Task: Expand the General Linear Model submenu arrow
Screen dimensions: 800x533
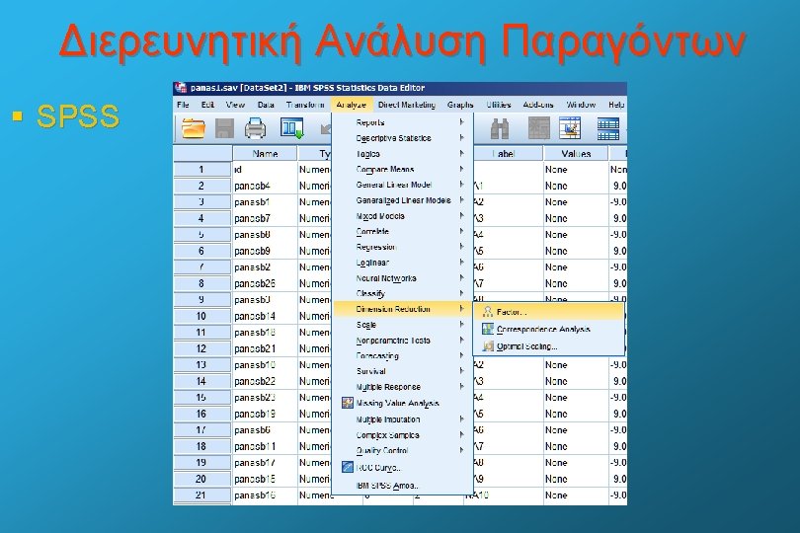Action: [462, 185]
